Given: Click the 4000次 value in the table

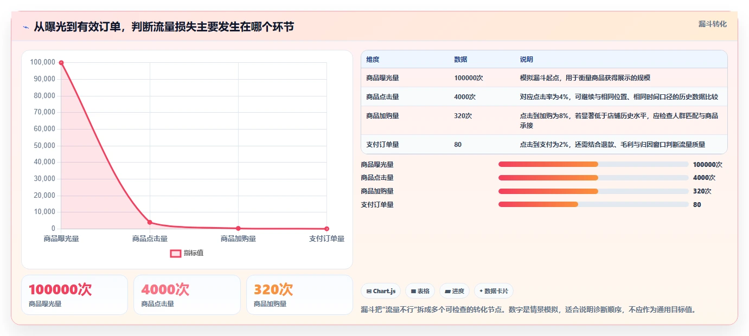Looking at the screenshot, I should pos(465,97).
